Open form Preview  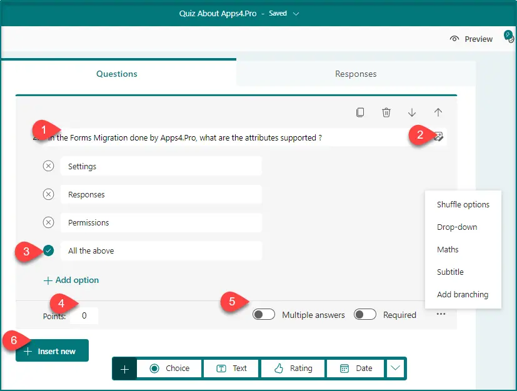point(471,39)
